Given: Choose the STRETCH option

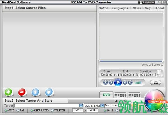Looking at the screenshot, I should tap(52, 111).
